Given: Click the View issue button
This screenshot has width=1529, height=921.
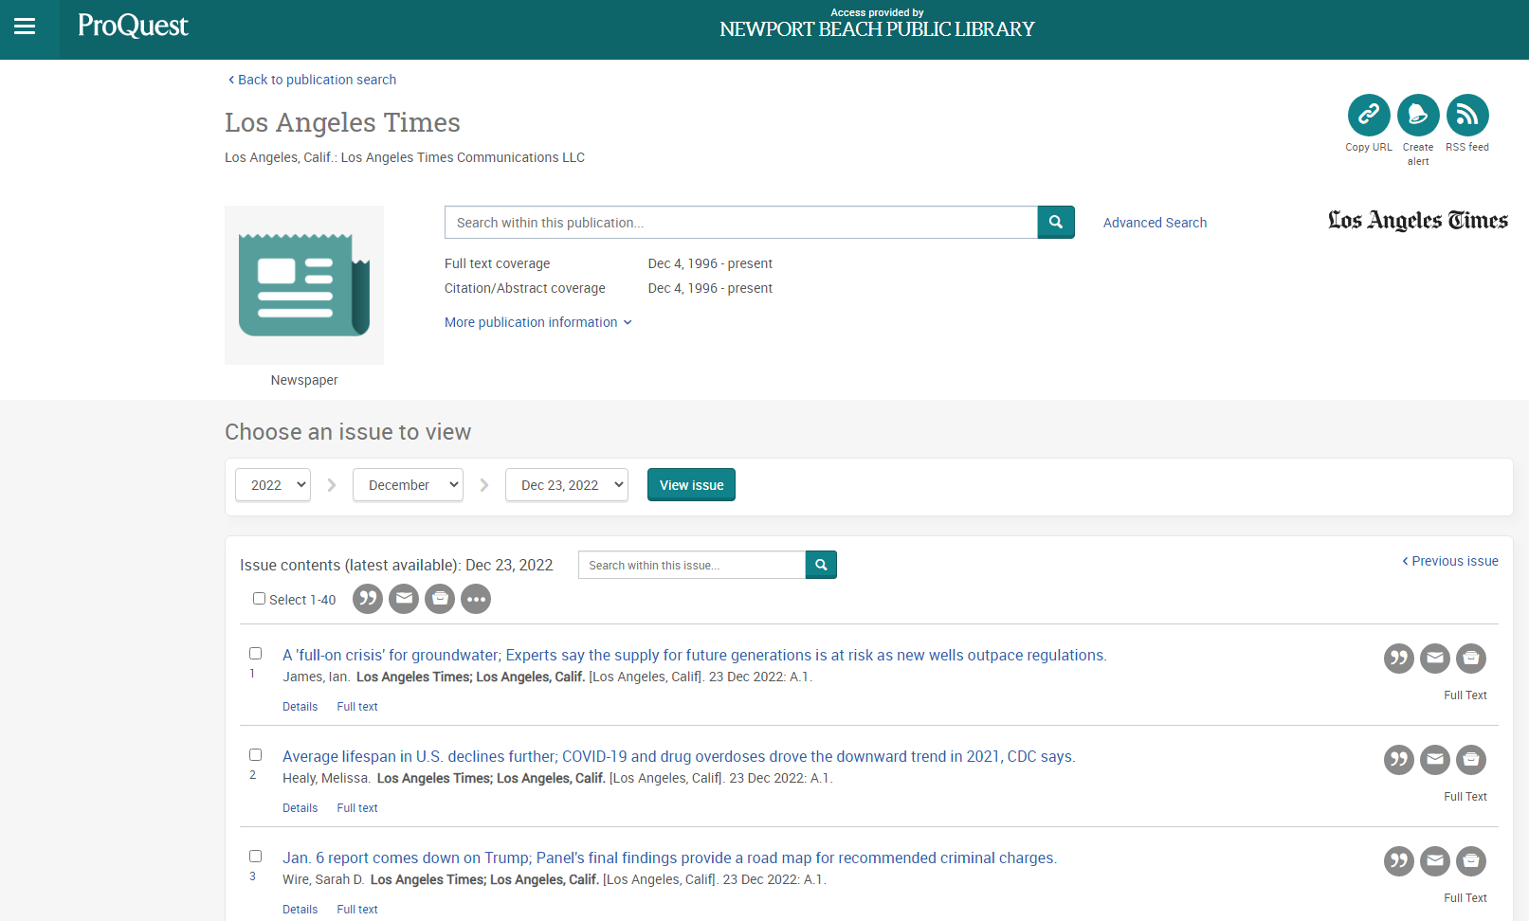Looking at the screenshot, I should click(691, 485).
